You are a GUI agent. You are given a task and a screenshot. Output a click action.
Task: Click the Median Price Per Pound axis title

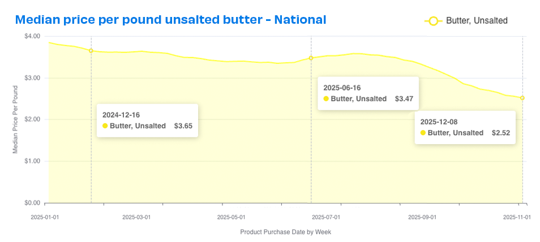click(15, 119)
